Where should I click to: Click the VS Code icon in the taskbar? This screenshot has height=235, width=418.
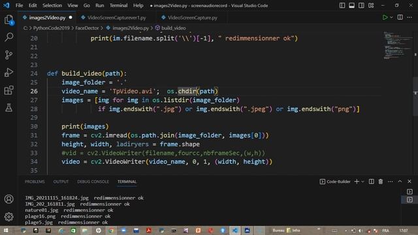pos(235,230)
